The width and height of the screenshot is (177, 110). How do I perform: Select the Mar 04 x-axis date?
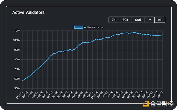point(80,95)
